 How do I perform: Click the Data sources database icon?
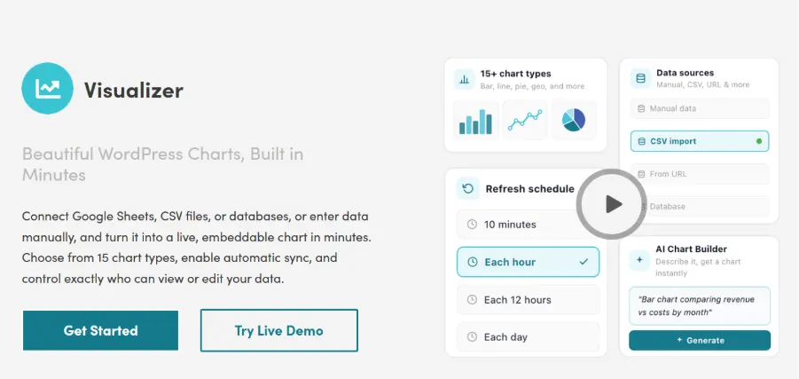click(640, 78)
